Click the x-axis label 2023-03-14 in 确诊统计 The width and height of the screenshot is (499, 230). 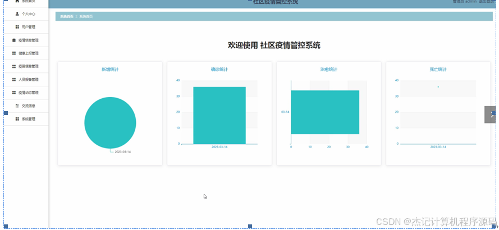click(219, 147)
